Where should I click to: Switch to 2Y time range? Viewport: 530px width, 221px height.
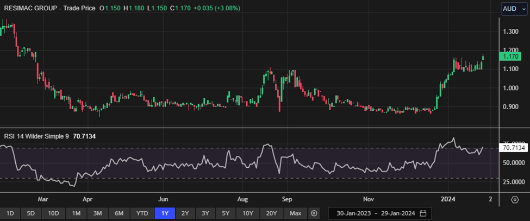tap(185, 212)
